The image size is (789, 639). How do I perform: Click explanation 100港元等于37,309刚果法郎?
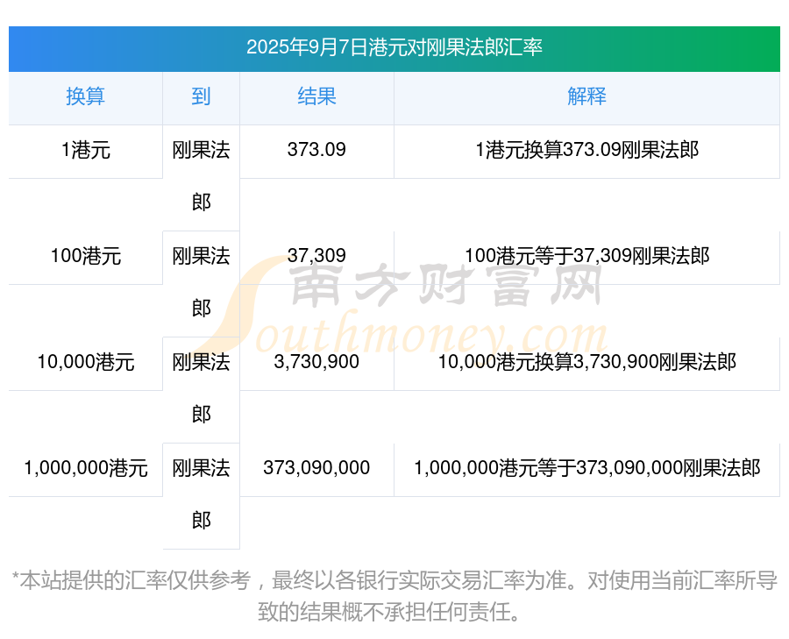[x=586, y=256]
